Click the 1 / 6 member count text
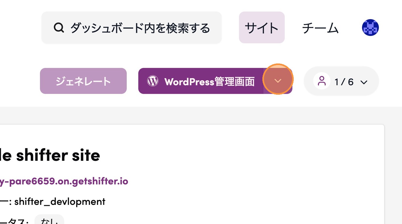Image resolution: width=402 pixels, height=224 pixels. 344,82
